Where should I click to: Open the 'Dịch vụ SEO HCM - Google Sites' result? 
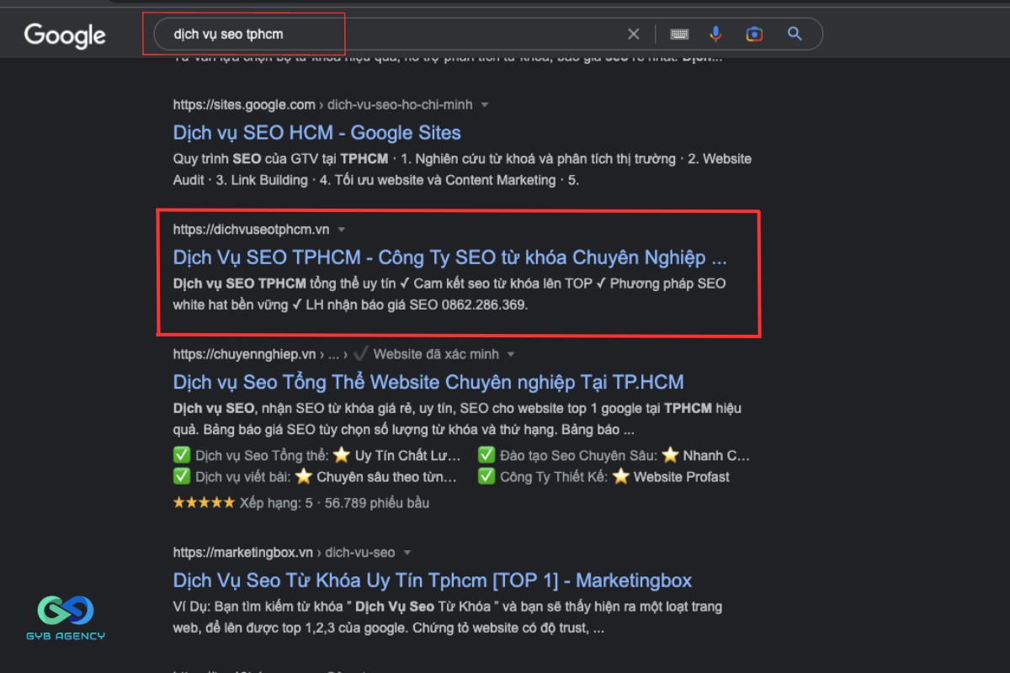[317, 133]
